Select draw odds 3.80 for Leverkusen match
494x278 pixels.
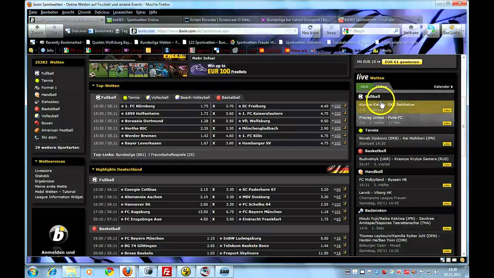[230, 143]
